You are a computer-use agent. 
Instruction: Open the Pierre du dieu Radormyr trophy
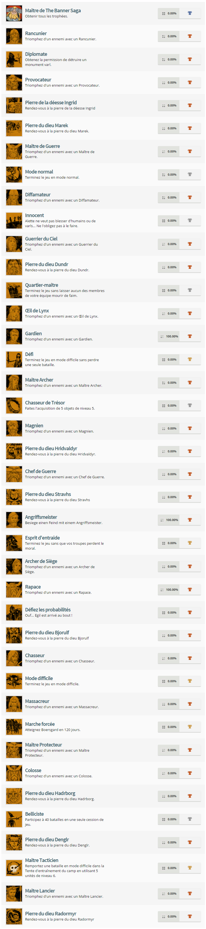[51, 913]
